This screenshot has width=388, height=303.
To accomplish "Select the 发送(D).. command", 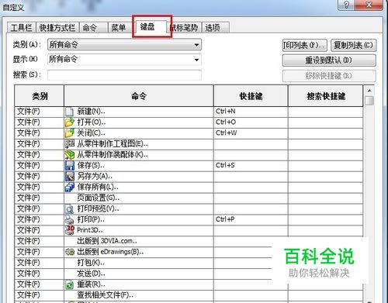I will [91, 274].
